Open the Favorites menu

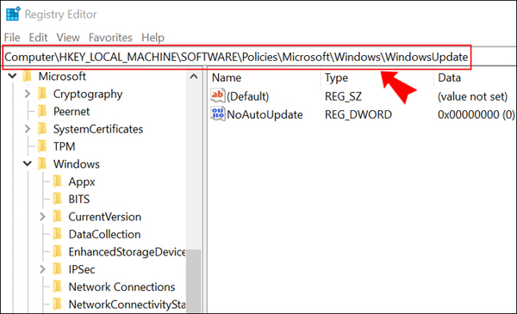point(110,38)
